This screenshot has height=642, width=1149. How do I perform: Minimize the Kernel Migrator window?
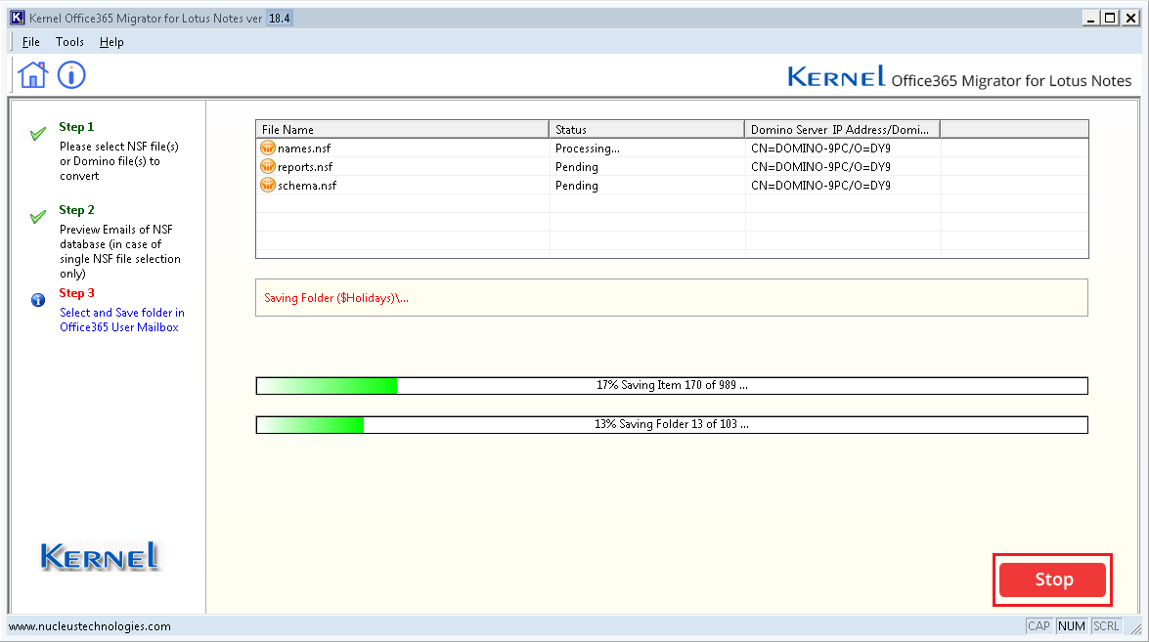pos(1091,19)
